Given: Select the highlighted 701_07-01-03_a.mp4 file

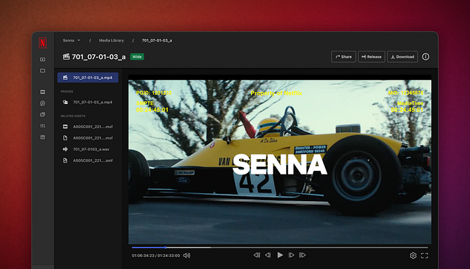Looking at the screenshot, I should click(88, 77).
